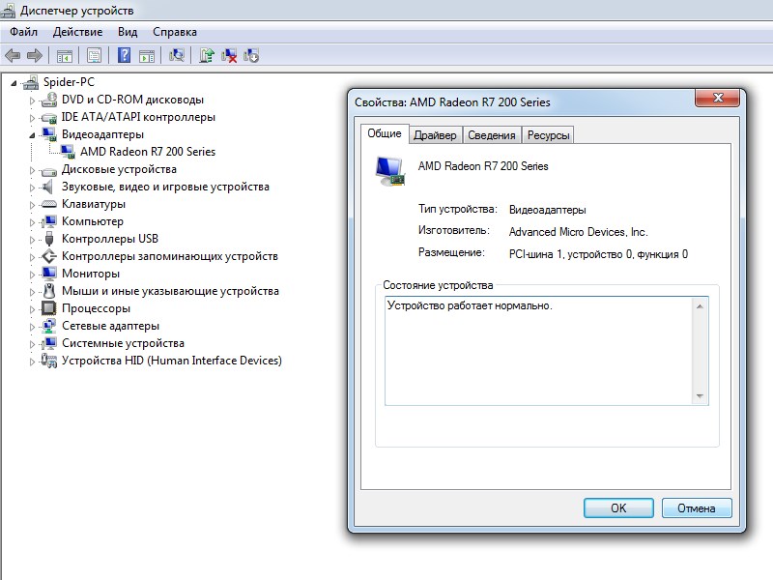The image size is (773, 580).
Task: Open the Действие menu
Action: (77, 32)
